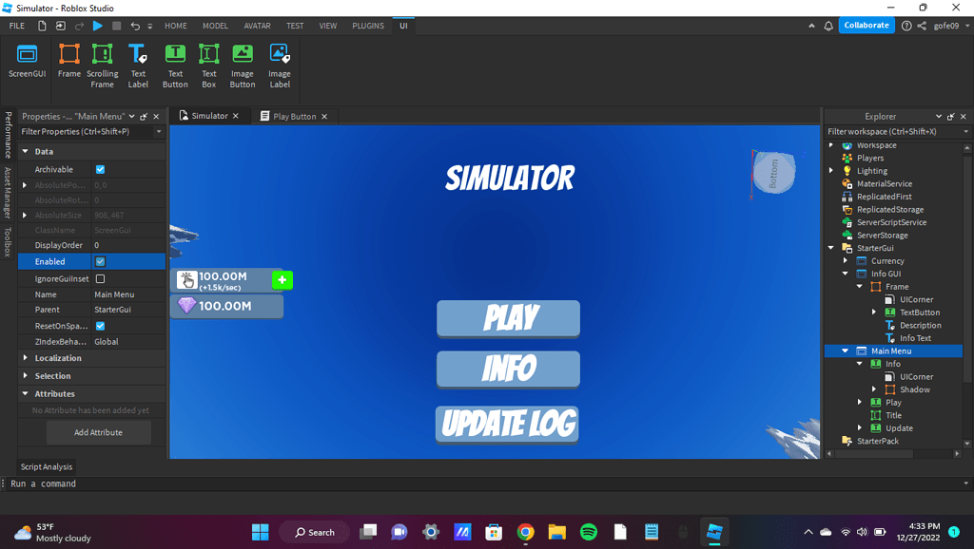Collapse Main Menu in Explorer tree
This screenshot has height=549, width=974.
845,351
